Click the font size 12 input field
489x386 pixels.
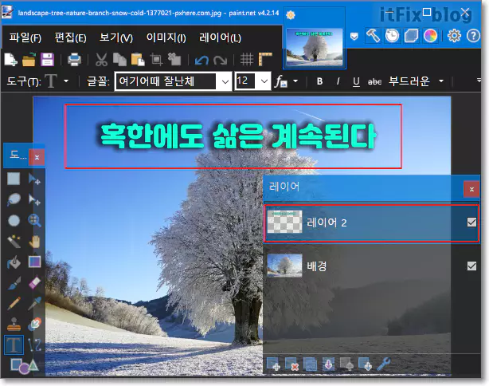click(245, 81)
